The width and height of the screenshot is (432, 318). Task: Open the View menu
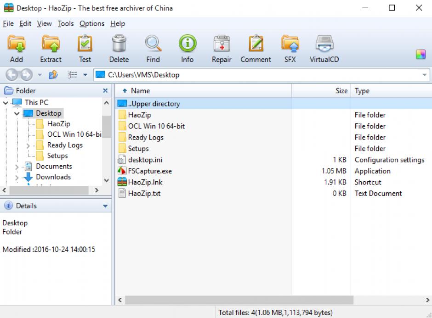(45, 24)
